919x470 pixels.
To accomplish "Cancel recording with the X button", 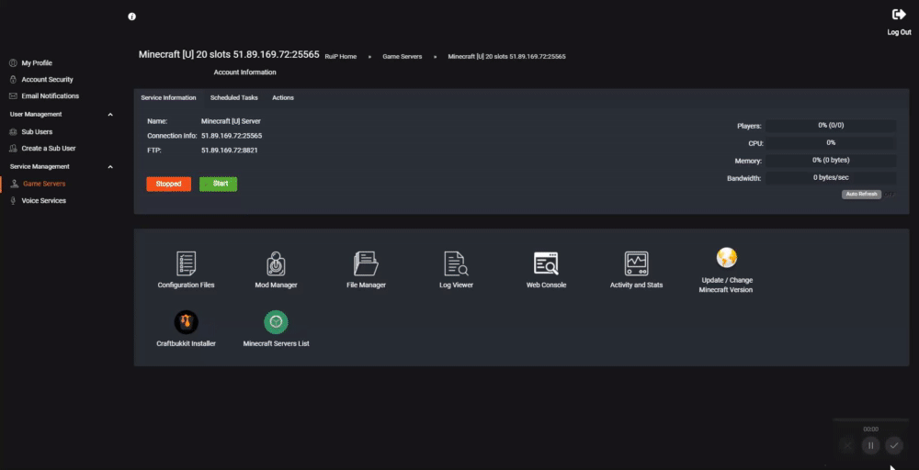I will click(847, 446).
